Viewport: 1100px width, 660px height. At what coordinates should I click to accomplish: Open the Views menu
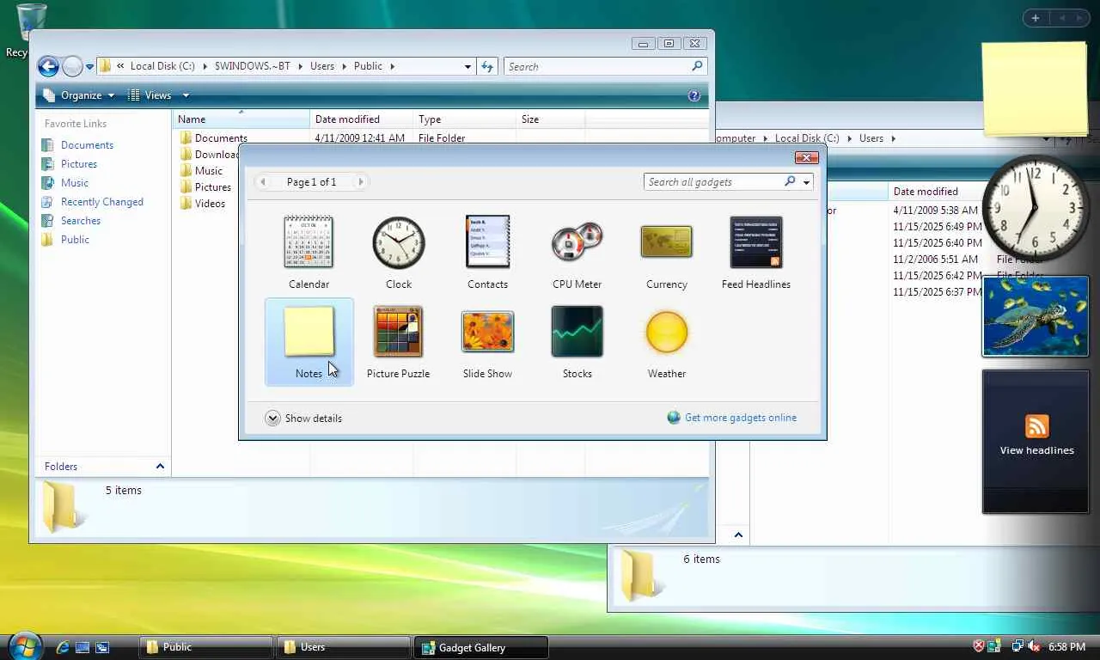[x=158, y=95]
